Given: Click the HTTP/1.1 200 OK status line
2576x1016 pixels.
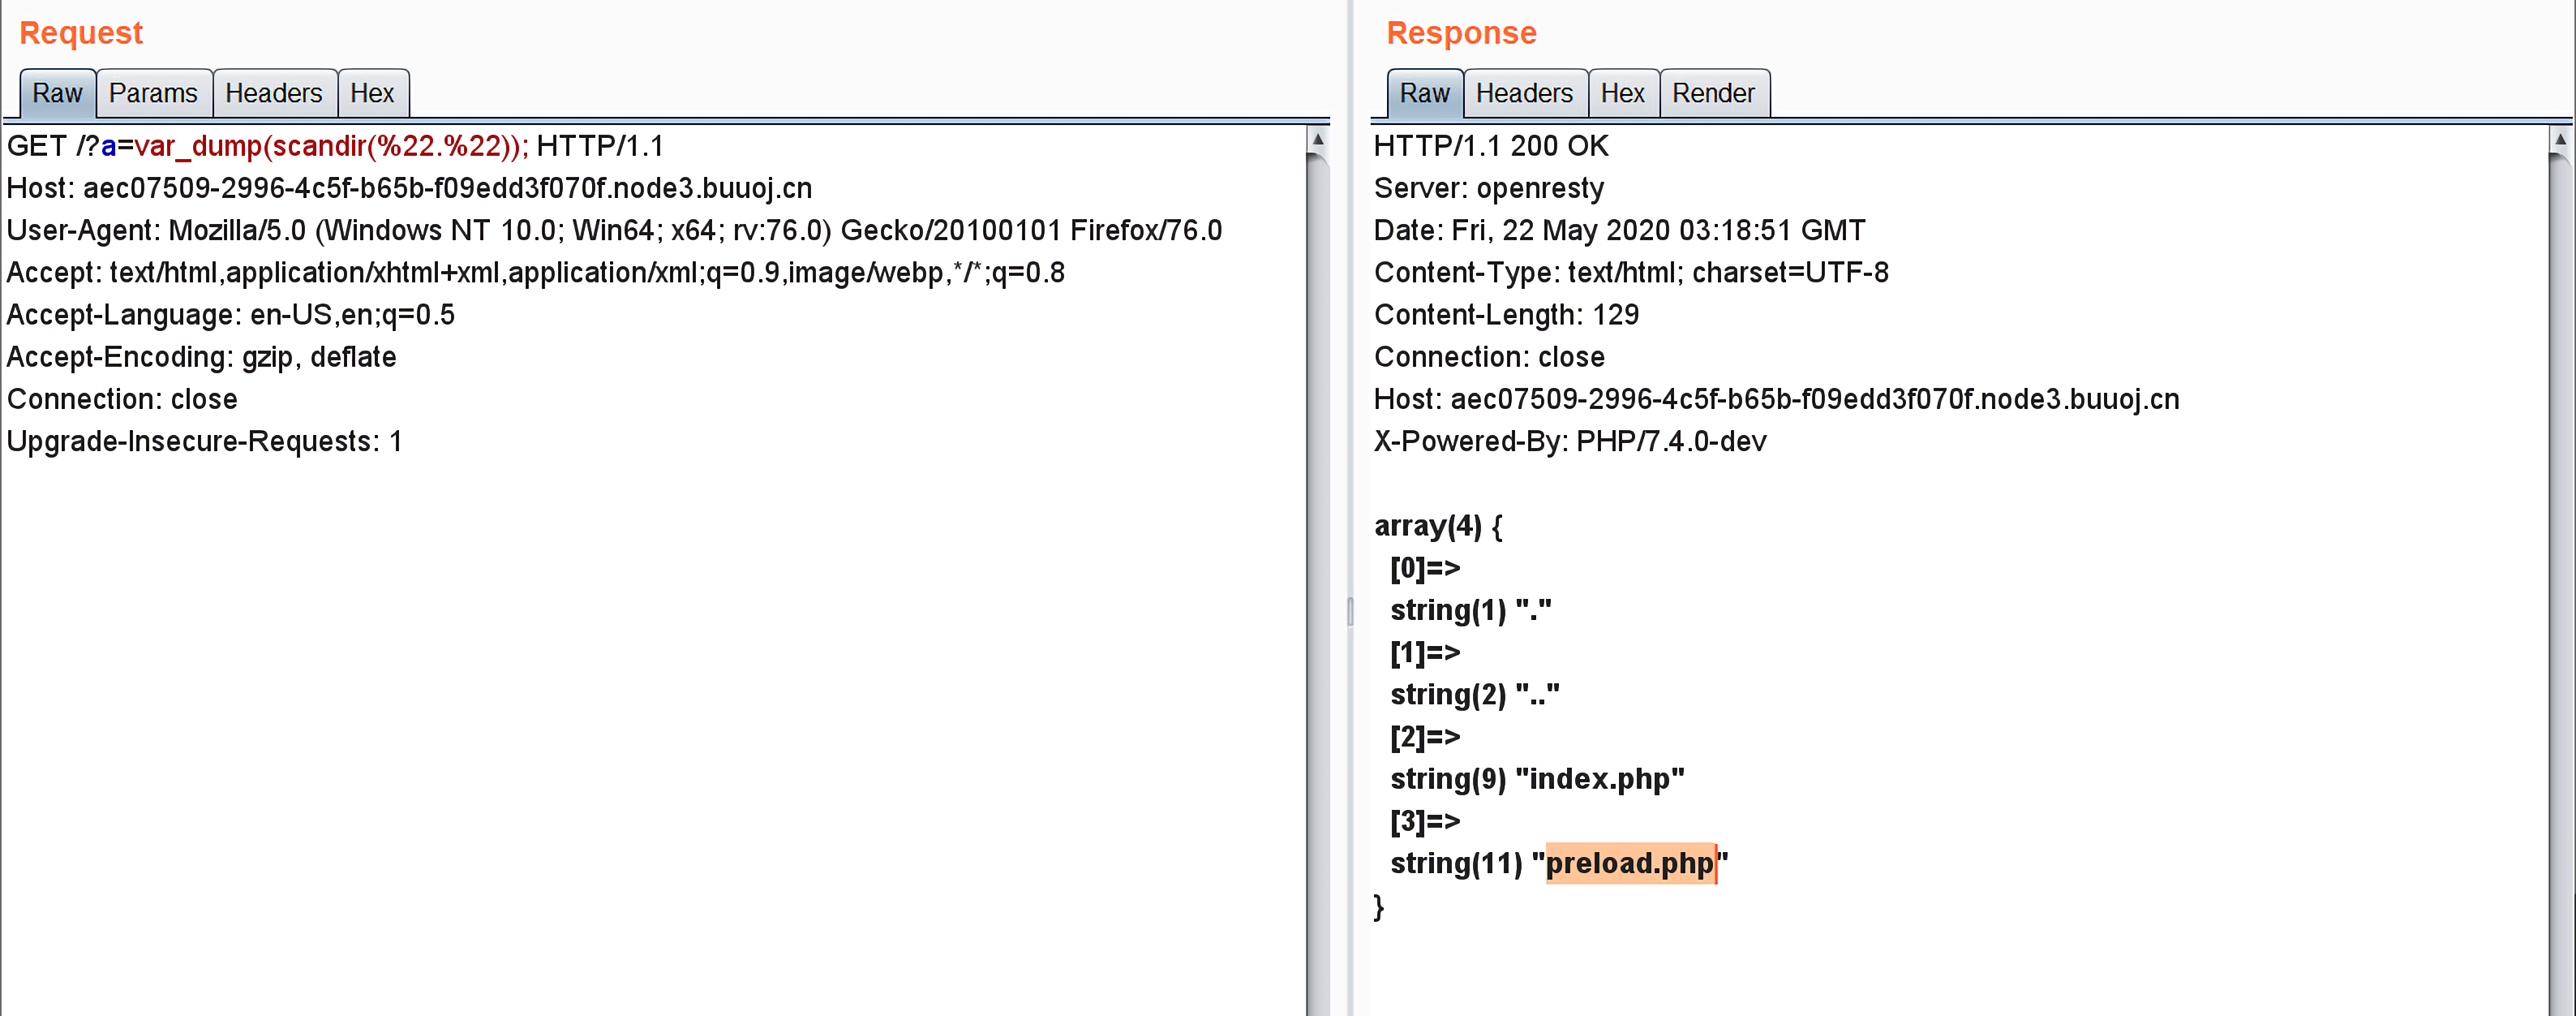Looking at the screenshot, I should 1491,146.
